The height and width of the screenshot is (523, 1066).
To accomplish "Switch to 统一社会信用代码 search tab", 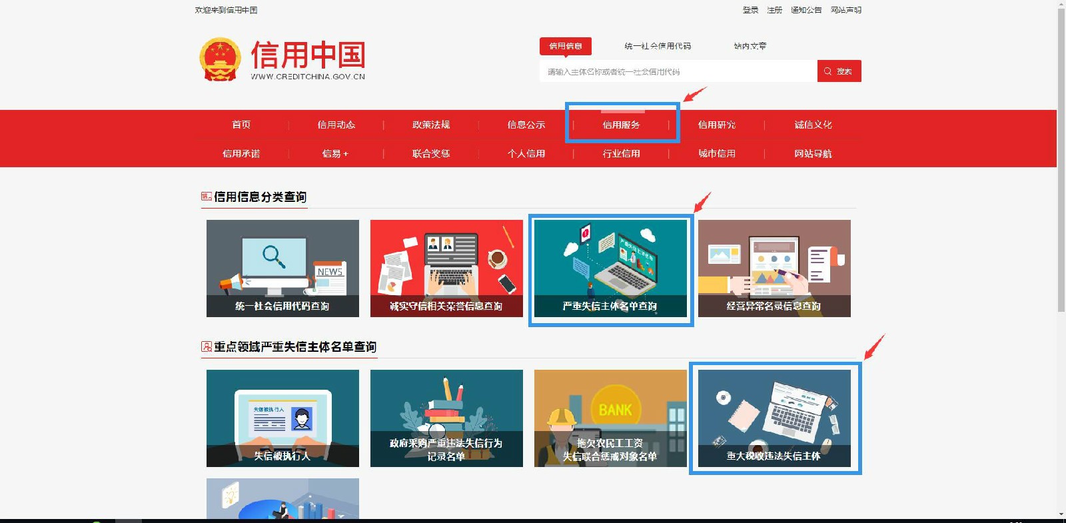I will [658, 46].
